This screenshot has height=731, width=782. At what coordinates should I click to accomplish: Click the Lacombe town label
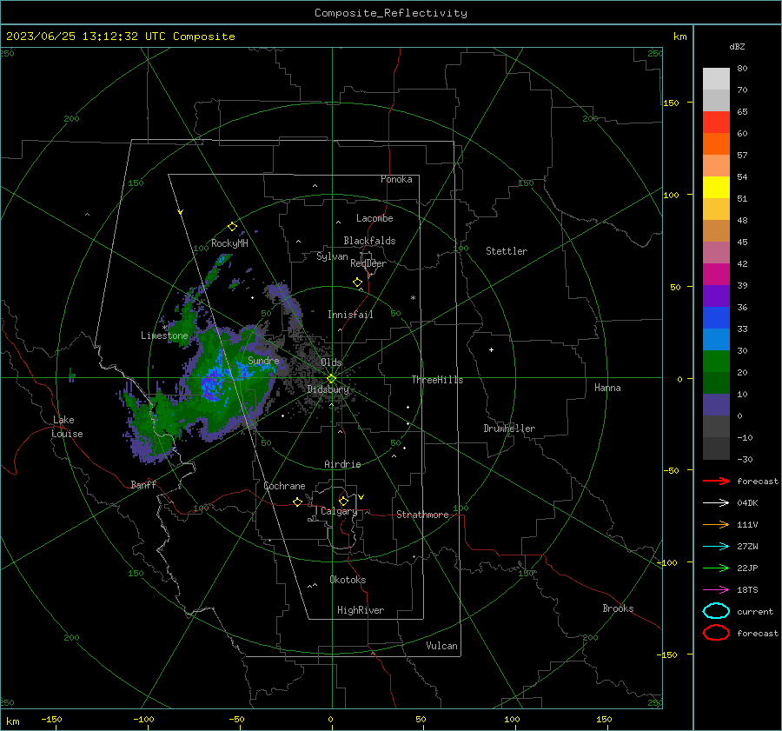tap(374, 218)
